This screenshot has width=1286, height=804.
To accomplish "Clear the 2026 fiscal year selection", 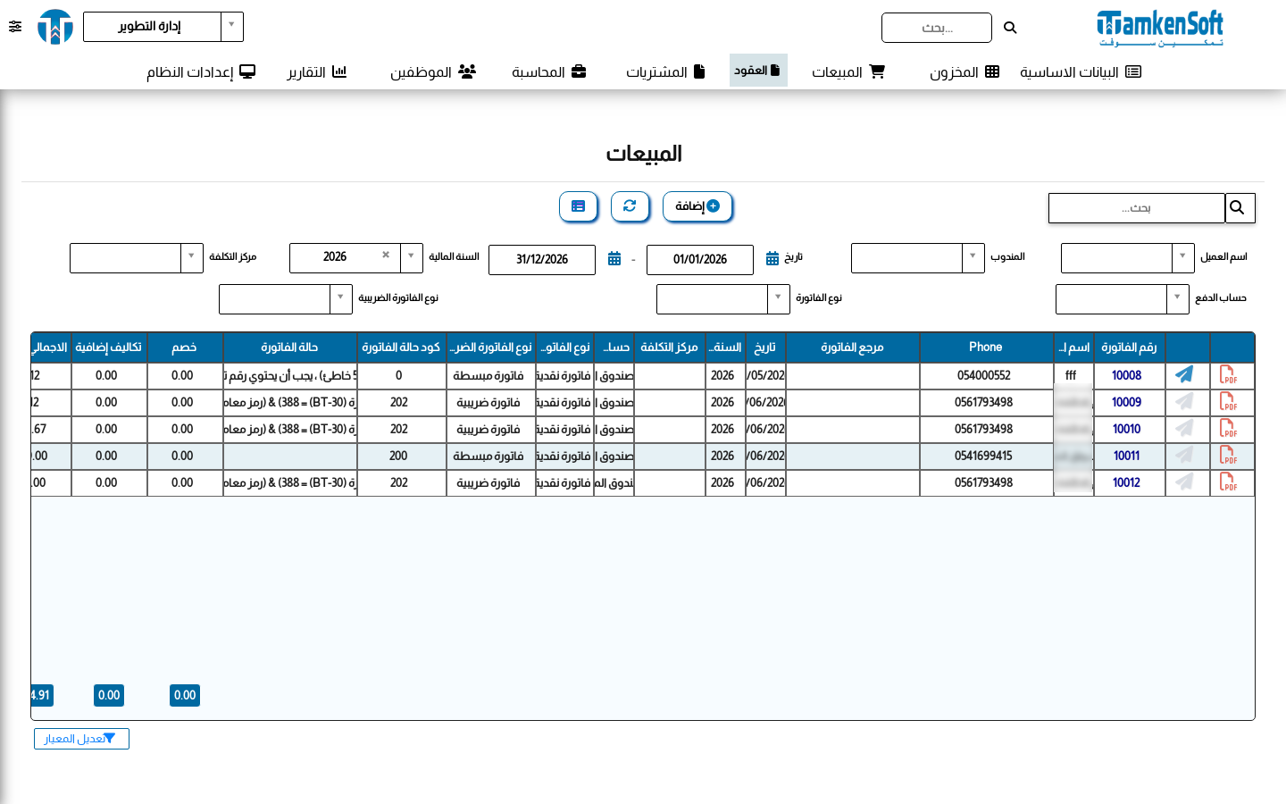I will tap(386, 255).
